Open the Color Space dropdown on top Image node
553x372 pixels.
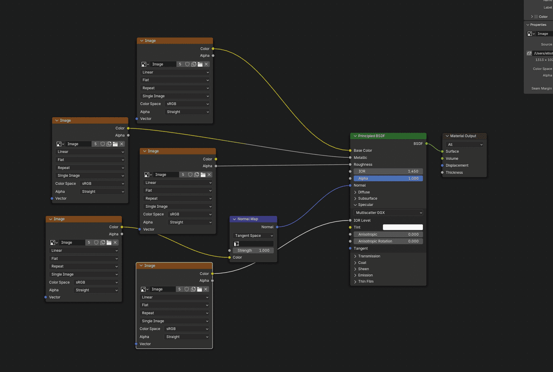(x=187, y=103)
